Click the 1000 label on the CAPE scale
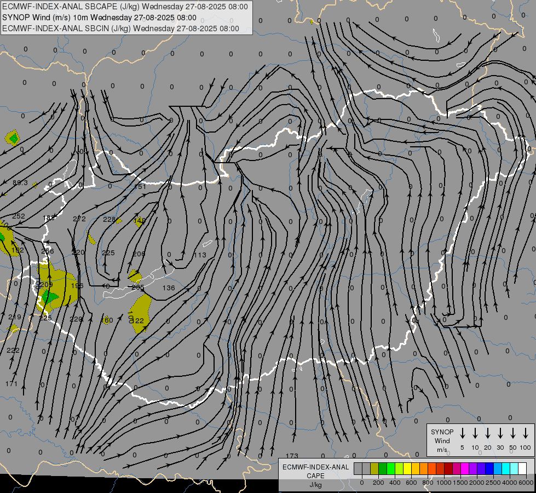Viewport: 536px width, 493px height. coord(443,483)
